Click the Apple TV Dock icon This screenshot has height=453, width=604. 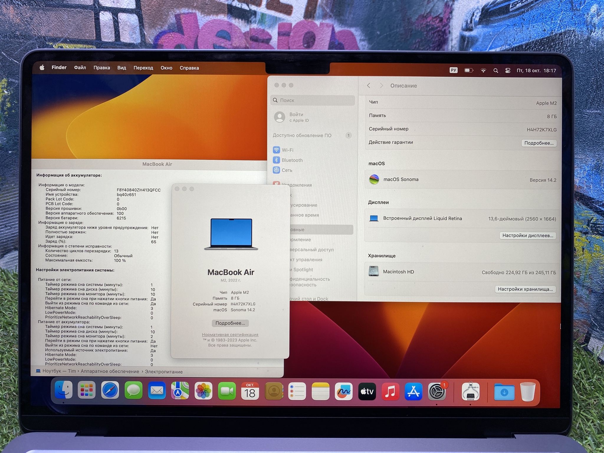click(367, 391)
